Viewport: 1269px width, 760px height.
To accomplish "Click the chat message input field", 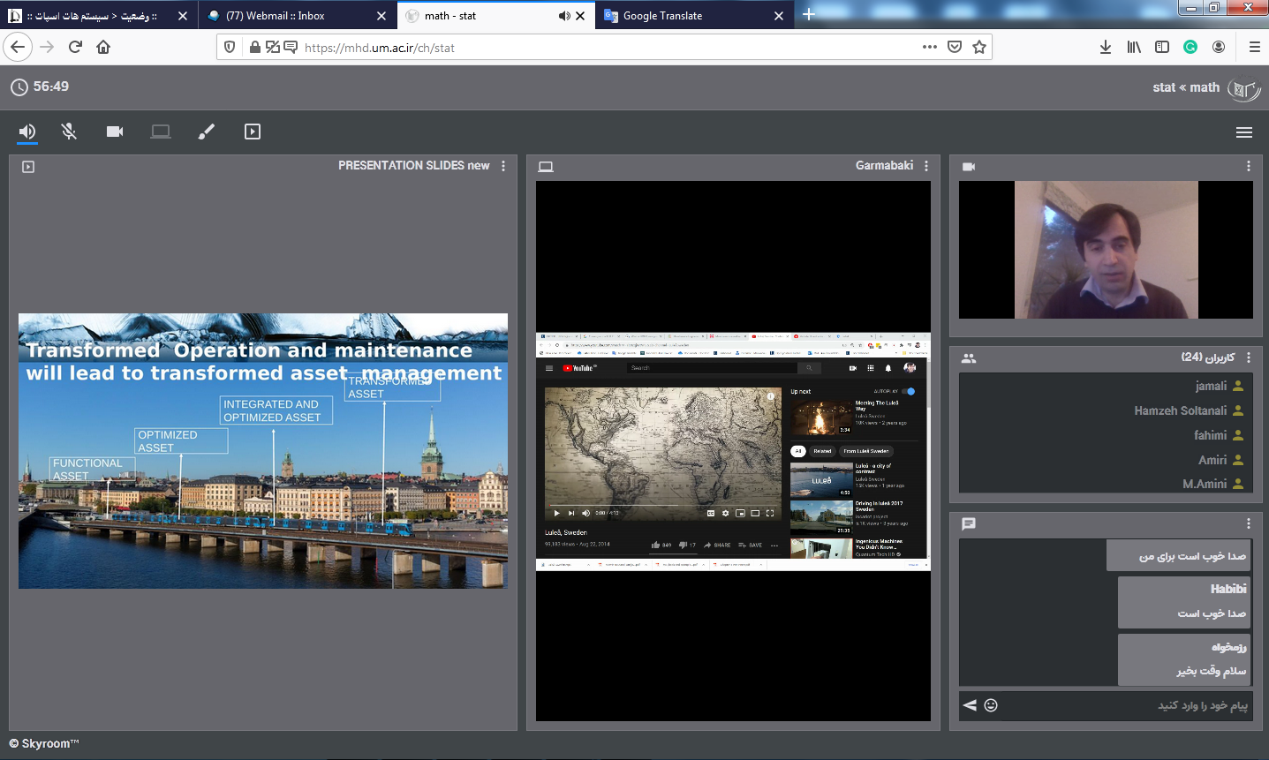I will [1122, 705].
